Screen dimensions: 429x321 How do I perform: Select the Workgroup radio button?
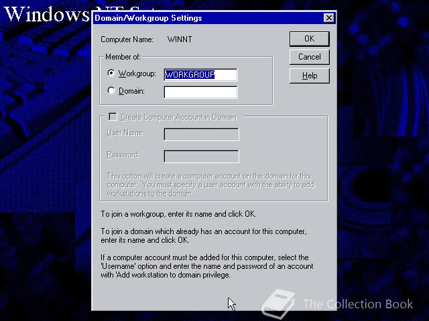(111, 73)
